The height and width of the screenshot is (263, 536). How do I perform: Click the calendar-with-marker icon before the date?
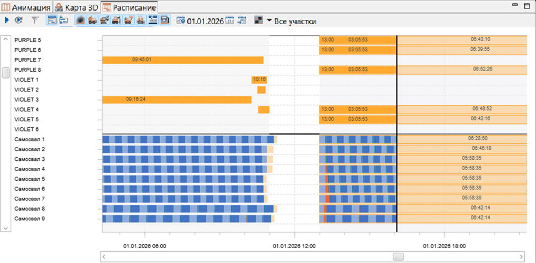coord(181,20)
